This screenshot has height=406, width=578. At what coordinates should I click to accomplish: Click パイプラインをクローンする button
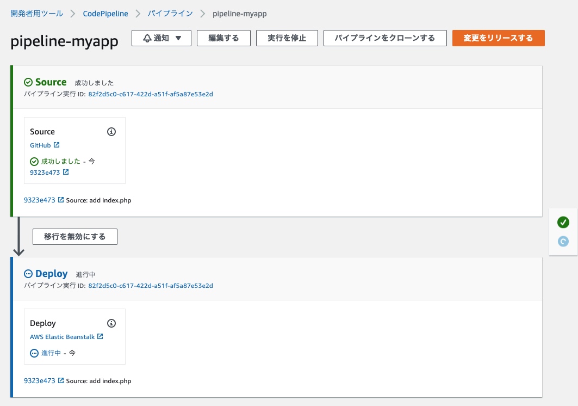click(x=384, y=38)
